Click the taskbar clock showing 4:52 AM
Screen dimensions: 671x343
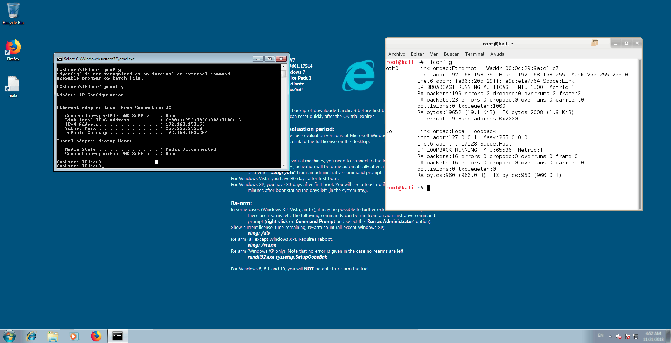(x=653, y=336)
